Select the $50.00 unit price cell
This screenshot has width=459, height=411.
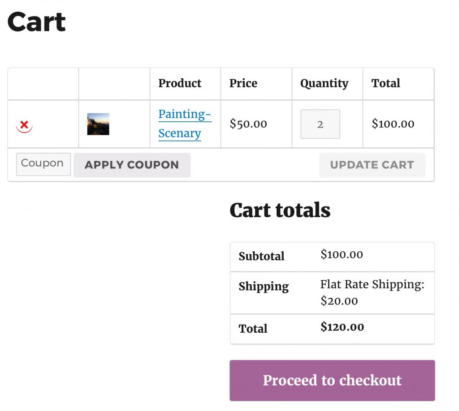(x=248, y=124)
